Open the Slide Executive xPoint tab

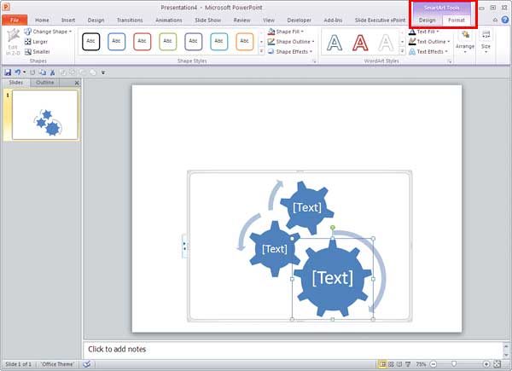(380, 20)
